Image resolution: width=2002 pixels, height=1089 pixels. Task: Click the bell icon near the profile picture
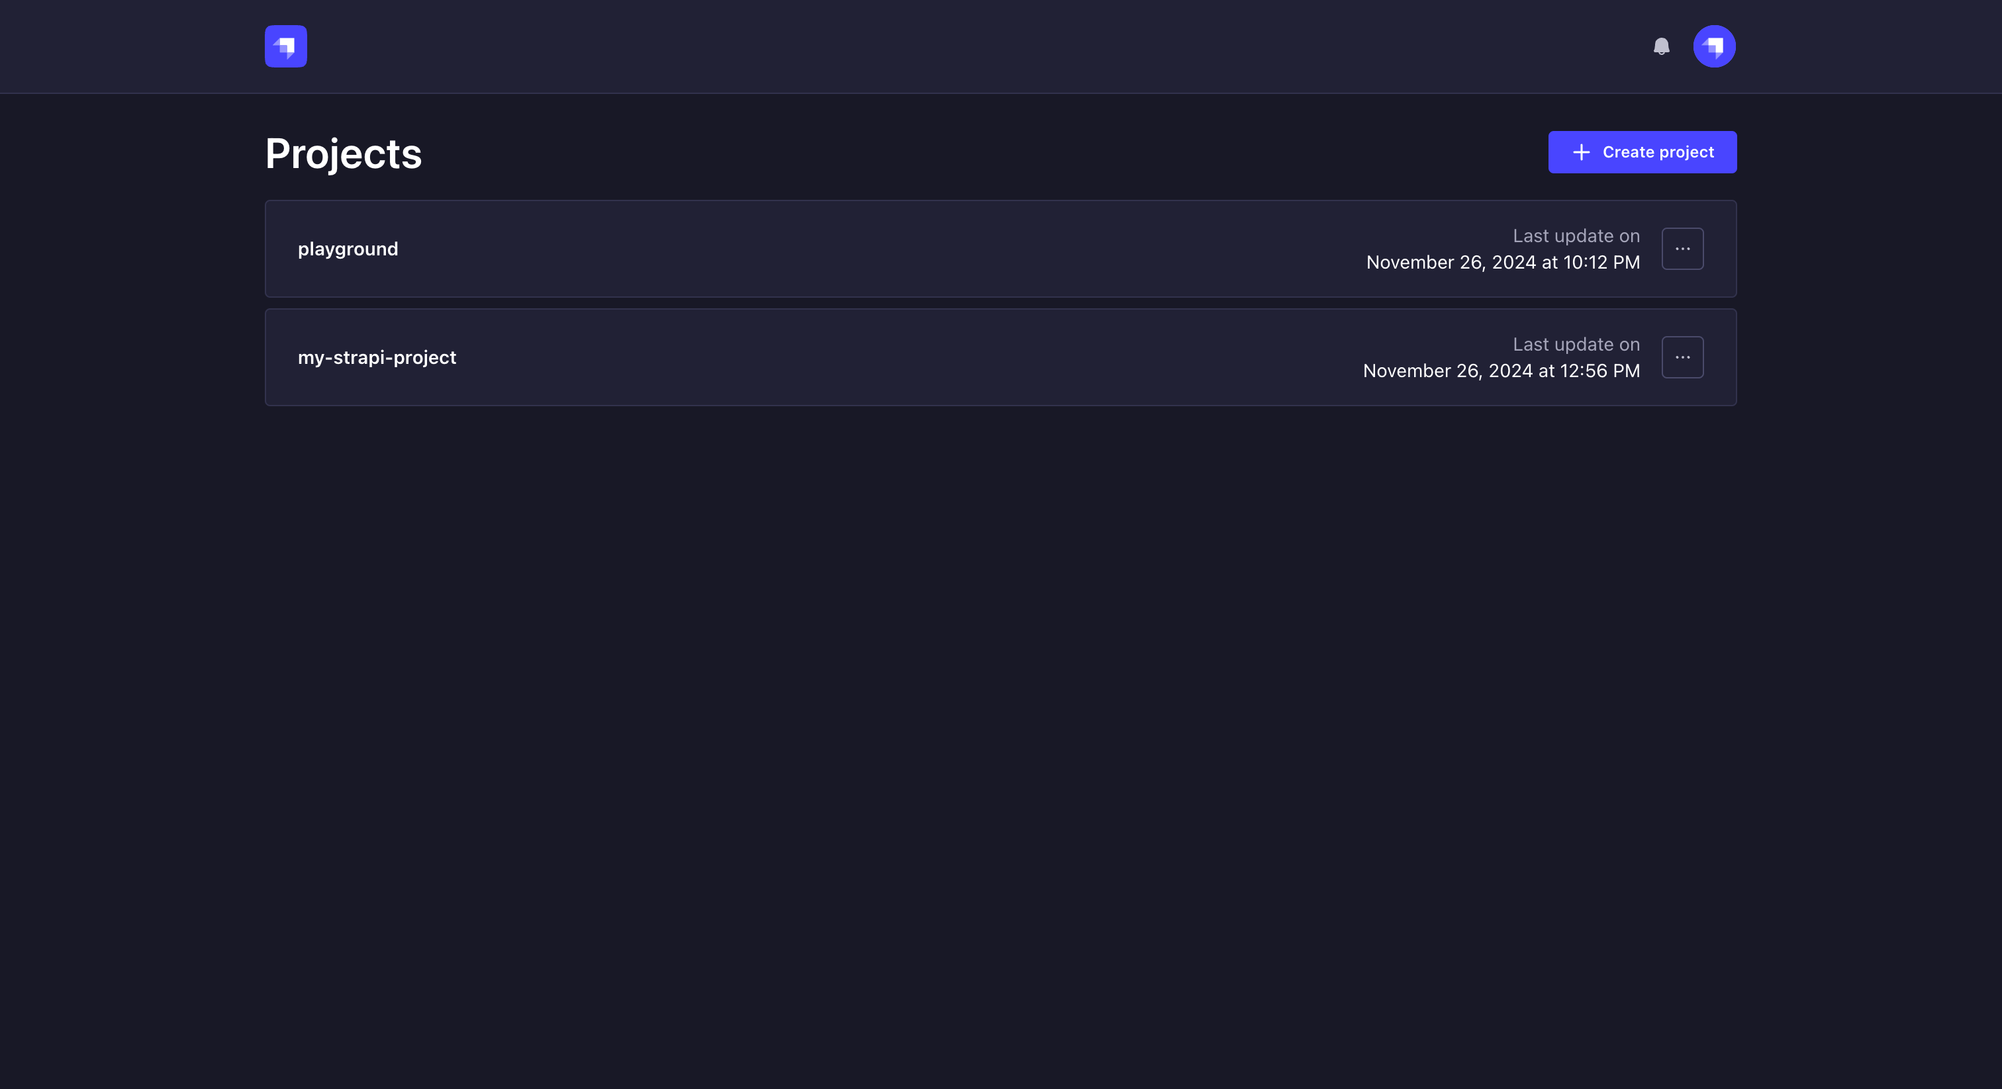click(x=1662, y=46)
